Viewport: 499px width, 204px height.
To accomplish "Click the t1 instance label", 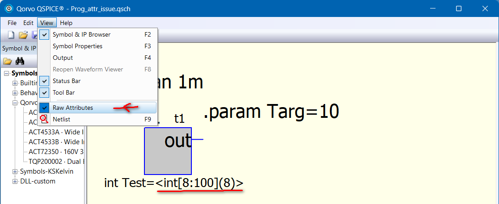I will [179, 118].
